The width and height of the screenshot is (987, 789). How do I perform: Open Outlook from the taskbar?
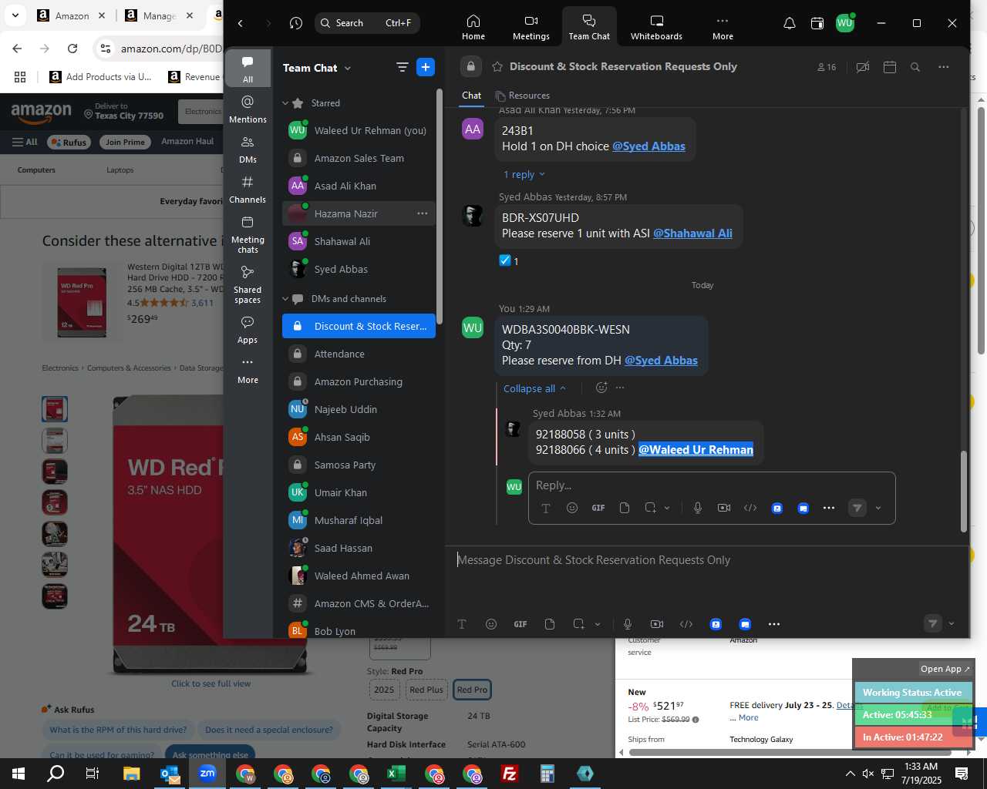tap(169, 774)
